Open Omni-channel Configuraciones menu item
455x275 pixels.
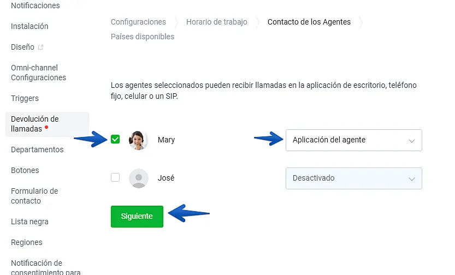coord(38,73)
